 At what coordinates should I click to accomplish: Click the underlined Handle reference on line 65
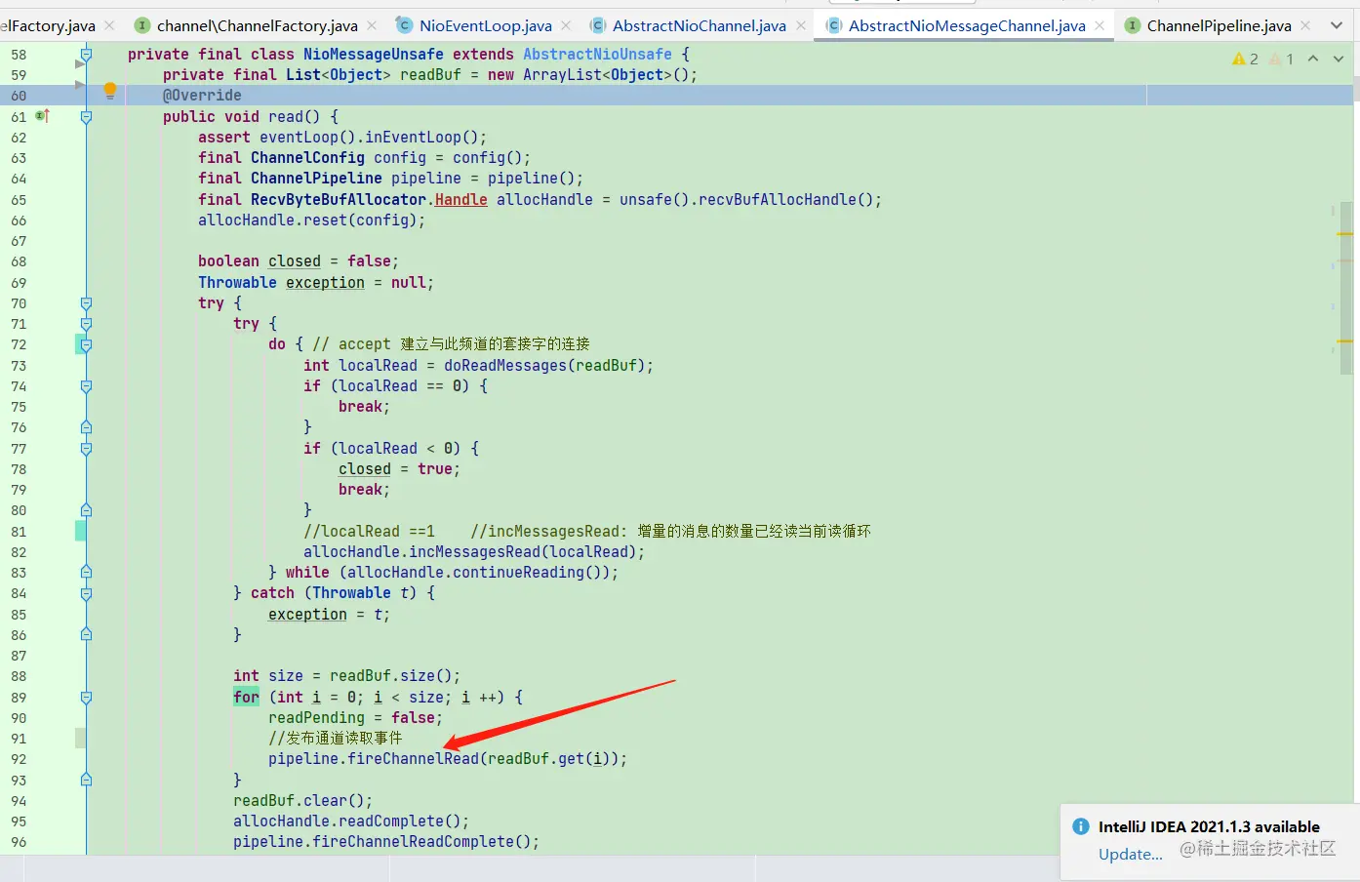[460, 200]
